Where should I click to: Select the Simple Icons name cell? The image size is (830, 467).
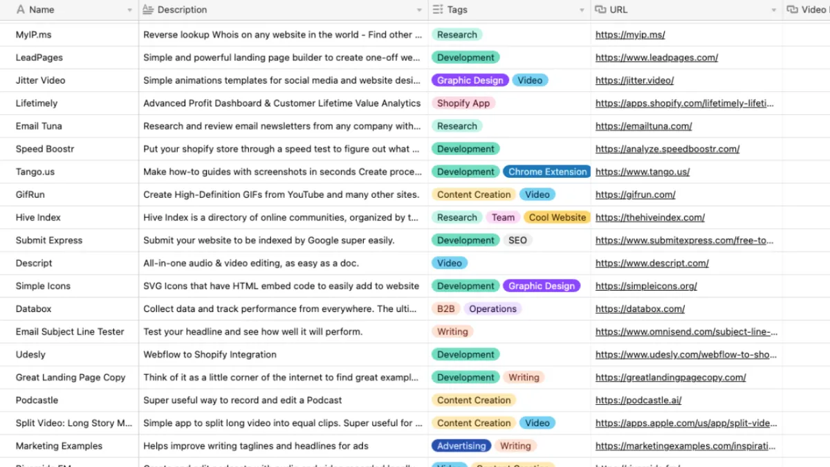coord(69,286)
